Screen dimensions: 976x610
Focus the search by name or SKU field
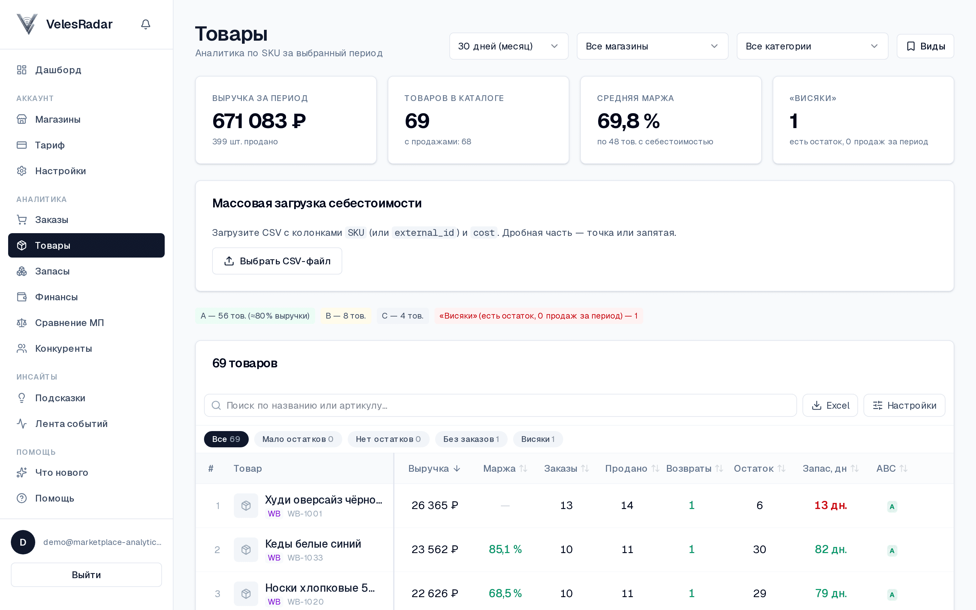(x=500, y=405)
